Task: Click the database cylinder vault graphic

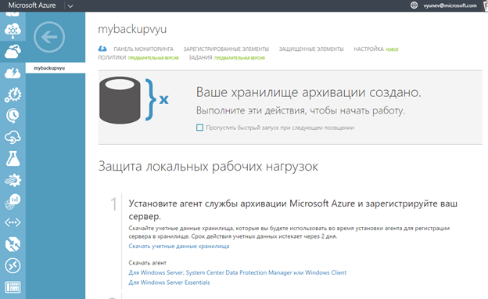Action: point(120,100)
